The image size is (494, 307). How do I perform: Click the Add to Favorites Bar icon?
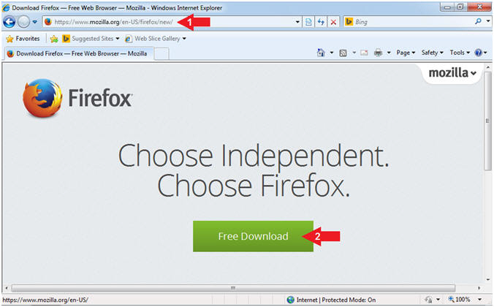click(54, 39)
